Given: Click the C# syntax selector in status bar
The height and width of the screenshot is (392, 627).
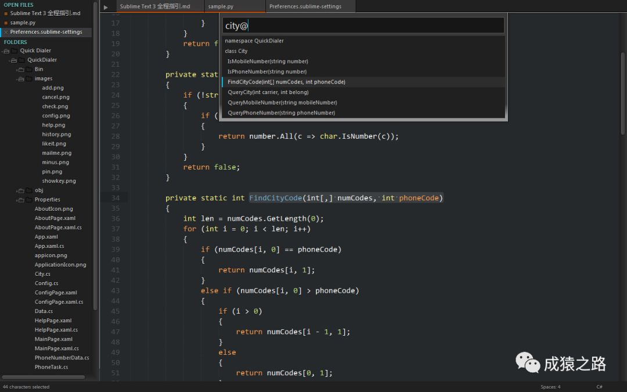Looking at the screenshot, I should click(x=599, y=387).
